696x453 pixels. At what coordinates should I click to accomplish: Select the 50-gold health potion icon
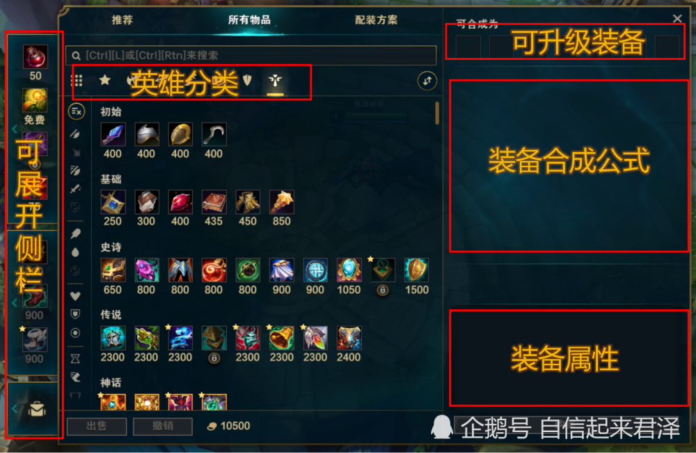(x=35, y=58)
